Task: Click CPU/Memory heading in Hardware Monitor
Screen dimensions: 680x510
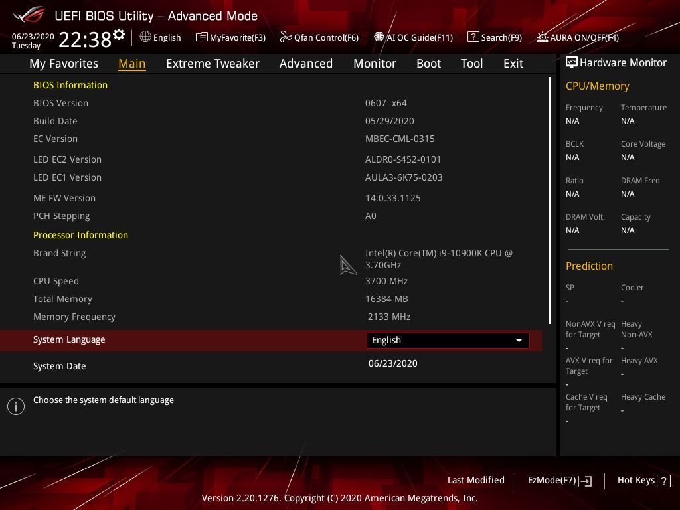Action: (597, 86)
